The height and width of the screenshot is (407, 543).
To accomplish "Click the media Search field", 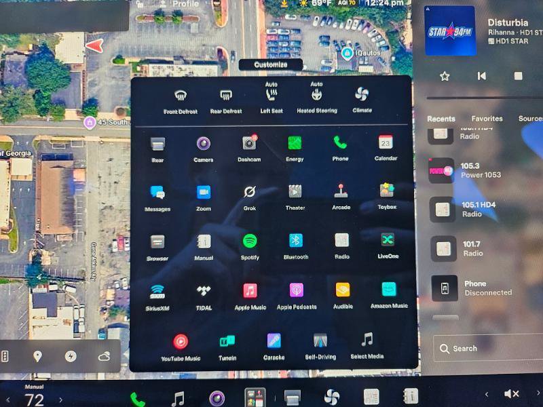I will click(x=488, y=349).
